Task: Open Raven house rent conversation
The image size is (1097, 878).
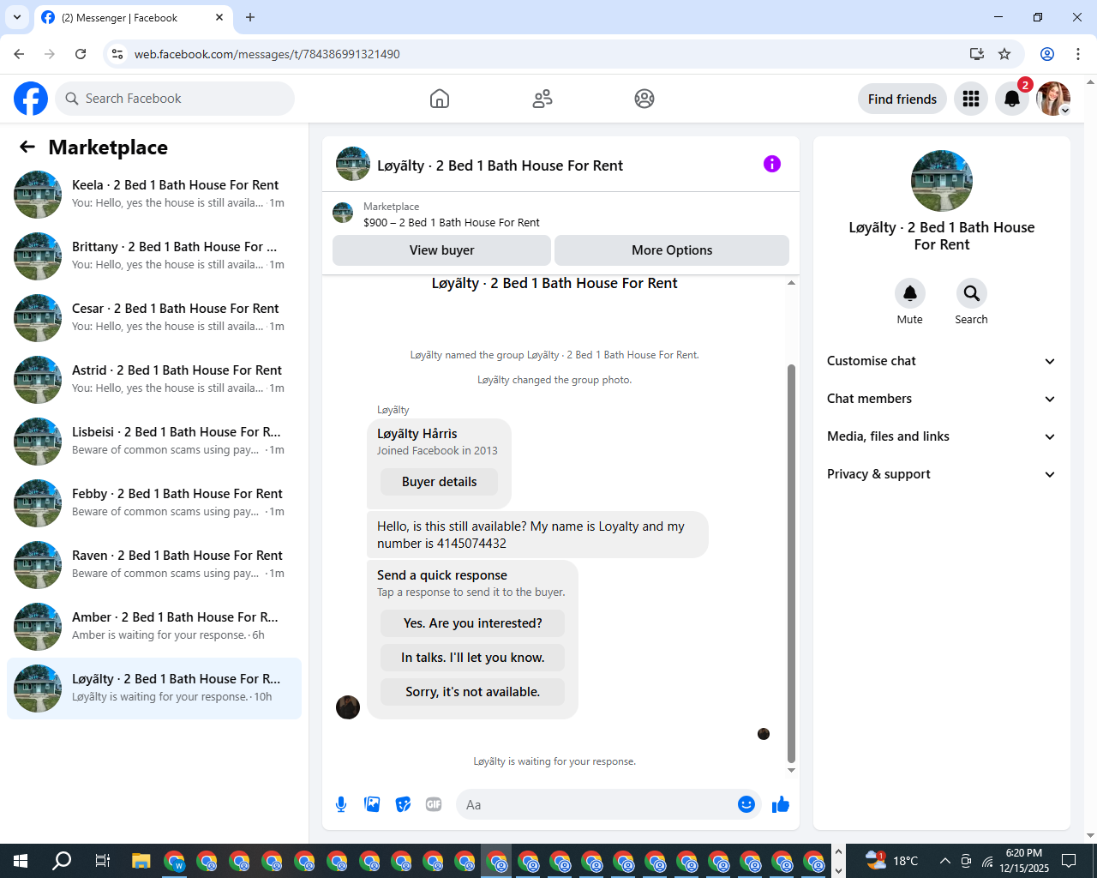Action: click(x=154, y=565)
